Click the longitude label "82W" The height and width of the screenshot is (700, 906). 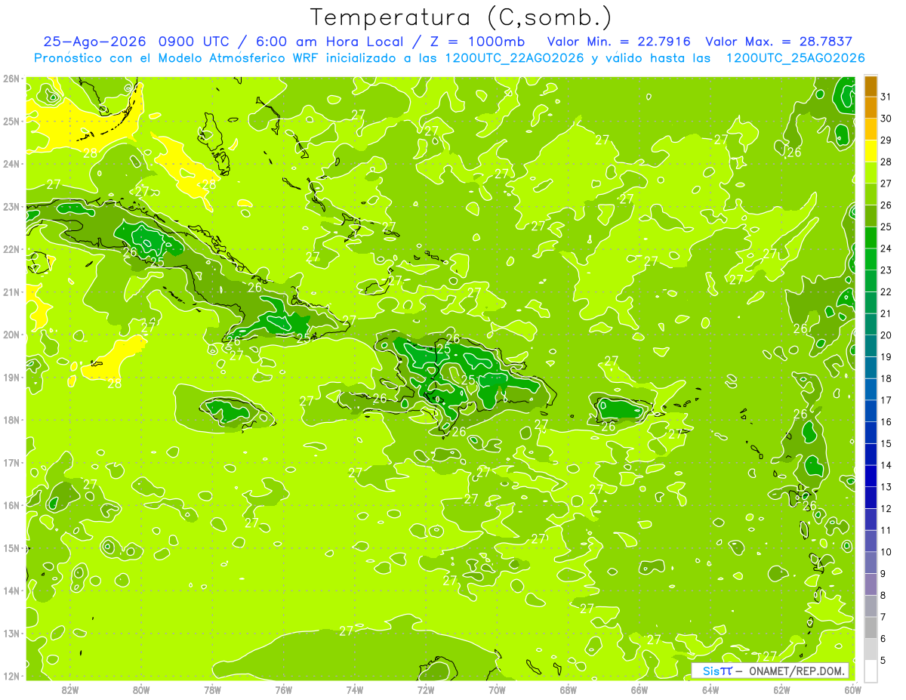pos(70,689)
